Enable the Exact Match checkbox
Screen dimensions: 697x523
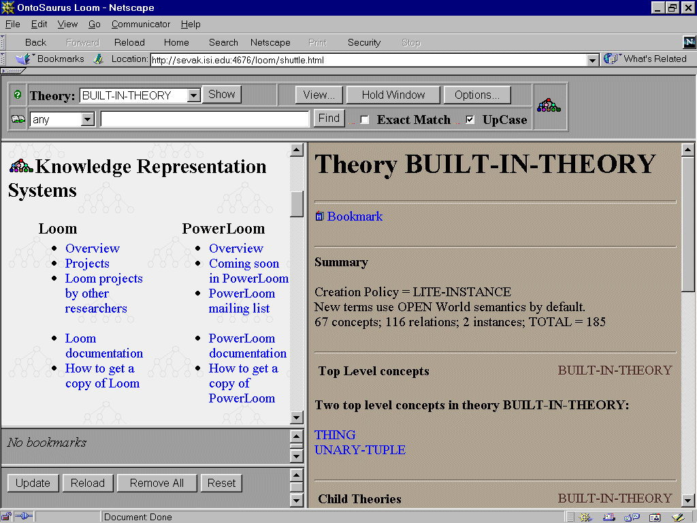pyautogui.click(x=365, y=120)
